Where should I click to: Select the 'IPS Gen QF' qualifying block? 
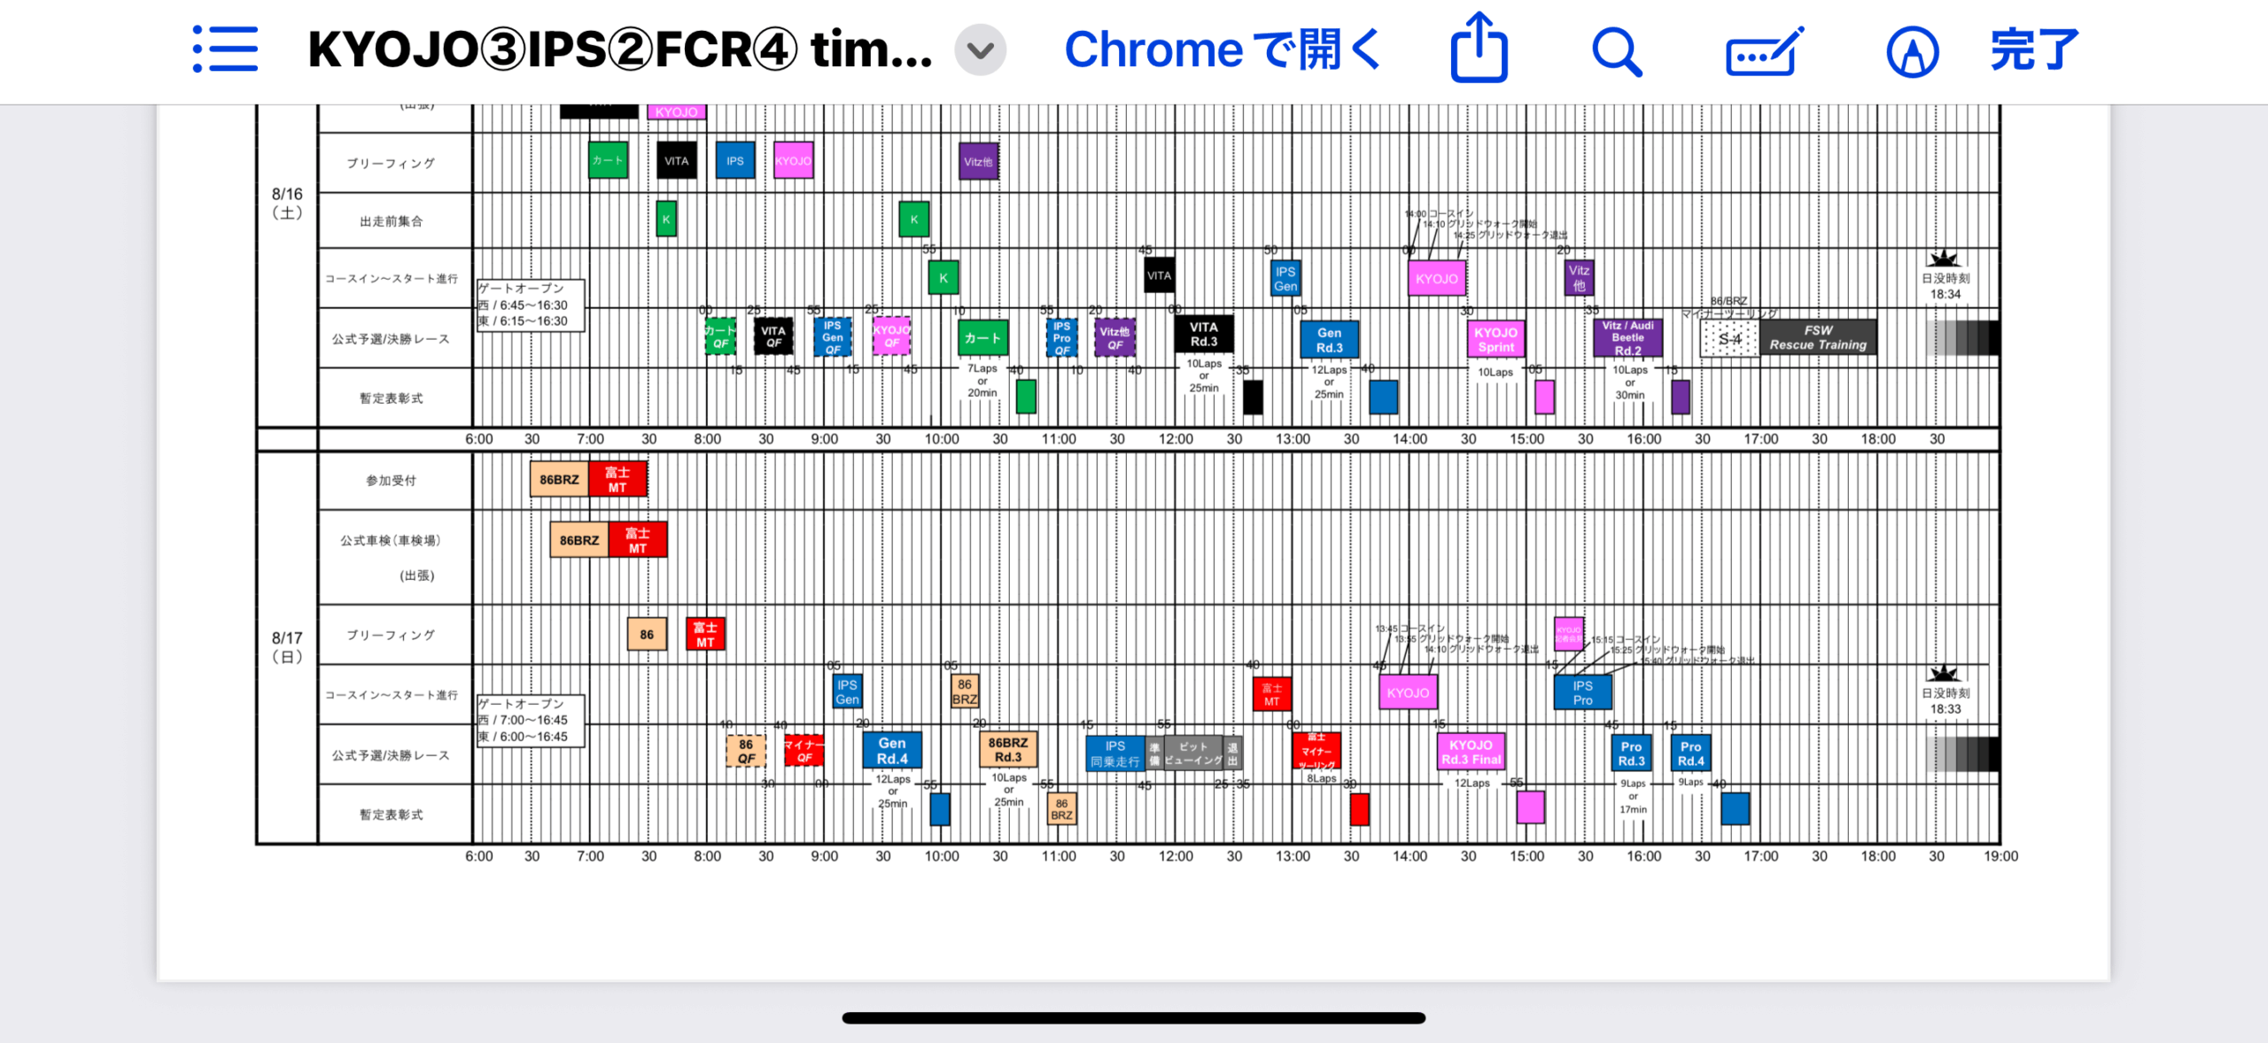(832, 337)
